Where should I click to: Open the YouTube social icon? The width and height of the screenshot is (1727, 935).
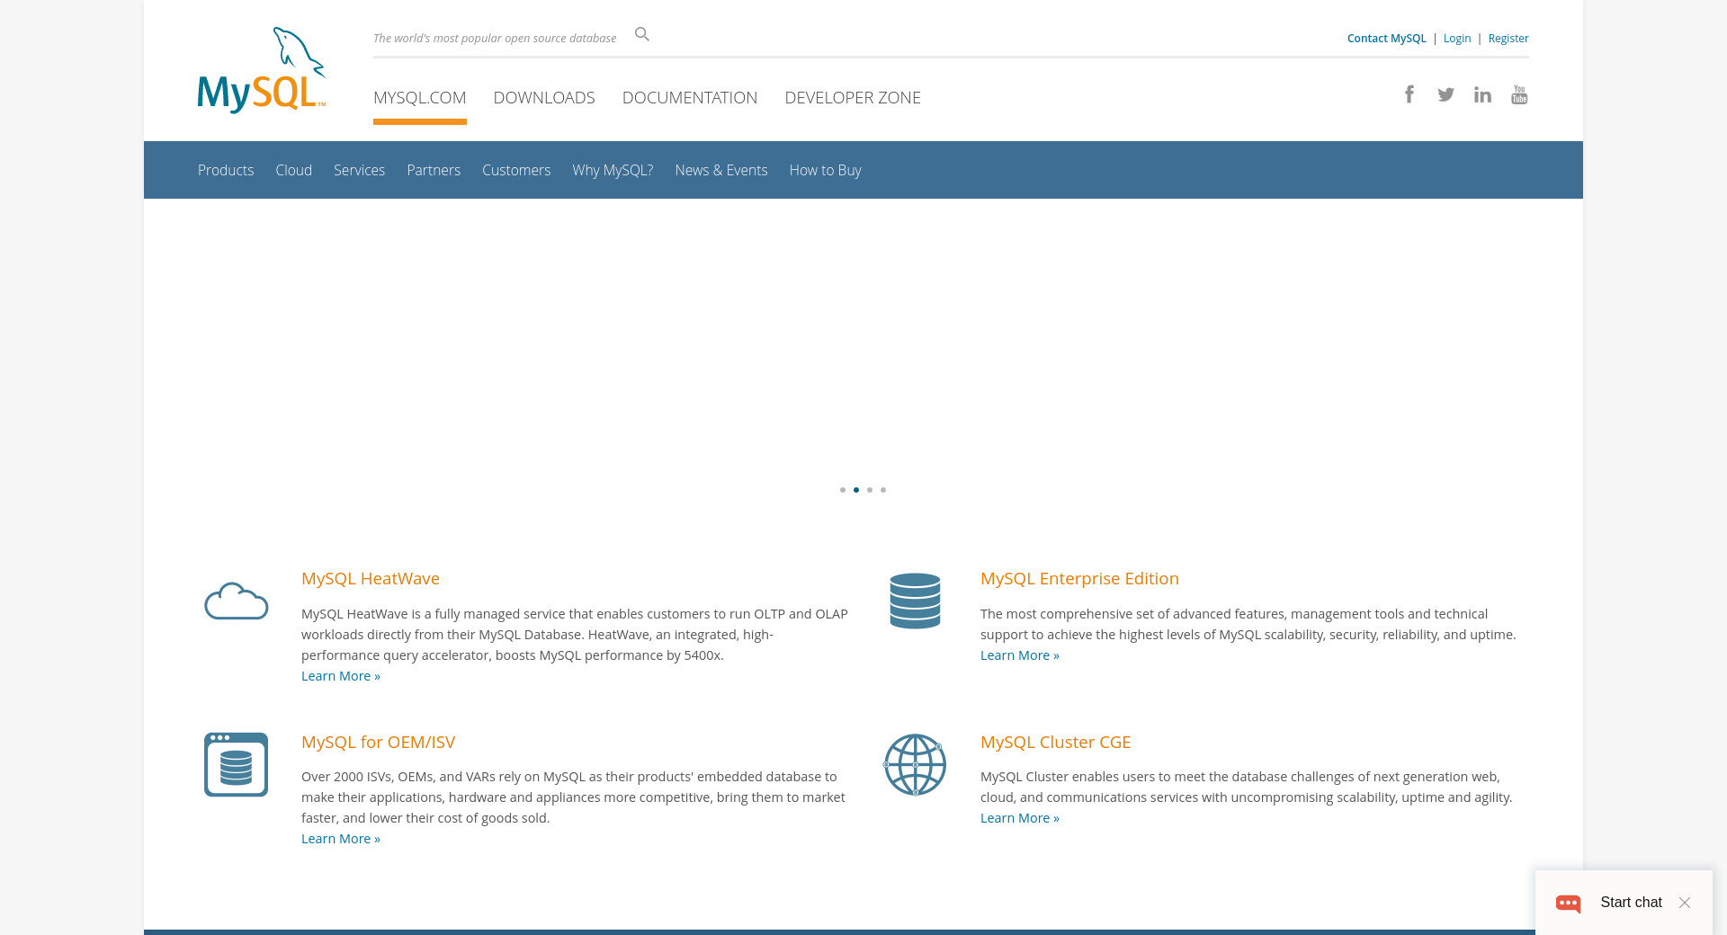click(x=1519, y=94)
